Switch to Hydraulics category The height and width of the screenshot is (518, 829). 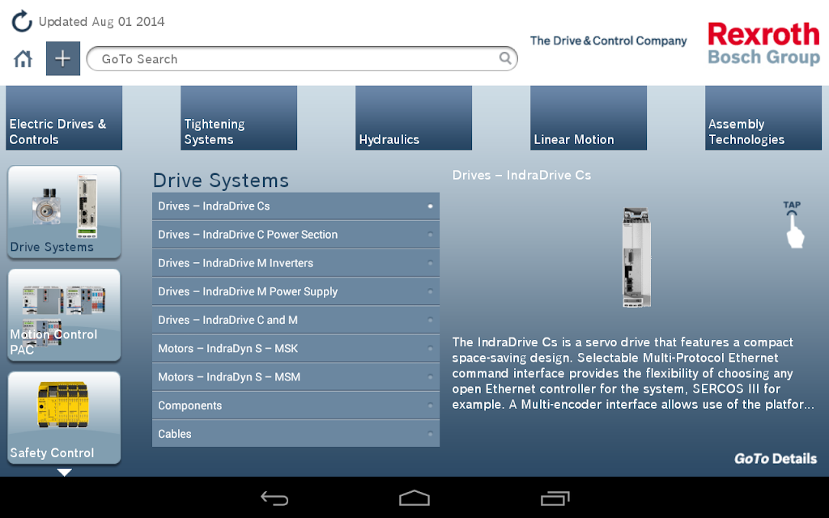pyautogui.click(x=414, y=118)
